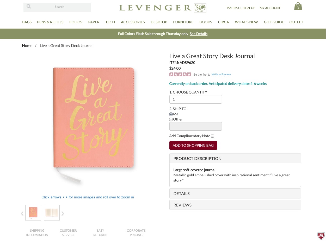Show the previous image with left arrow
The height and width of the screenshot is (241, 326).
(x=22, y=213)
